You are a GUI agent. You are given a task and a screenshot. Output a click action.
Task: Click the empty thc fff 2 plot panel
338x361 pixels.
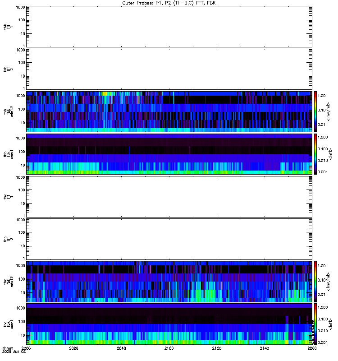click(x=169, y=239)
